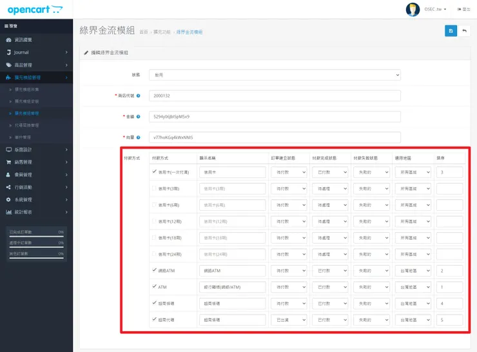Click 綠界金流模組 breadcrumb link

(x=190, y=32)
